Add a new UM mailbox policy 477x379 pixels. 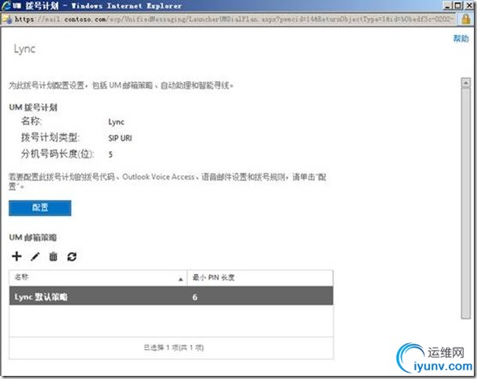tap(16, 256)
